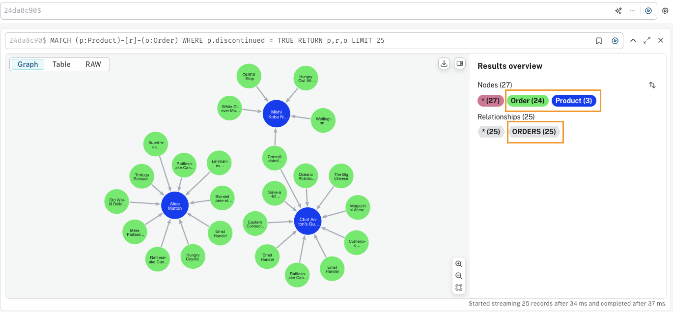
Task: Select the Mishi Kobe N... product node
Action: [277, 113]
